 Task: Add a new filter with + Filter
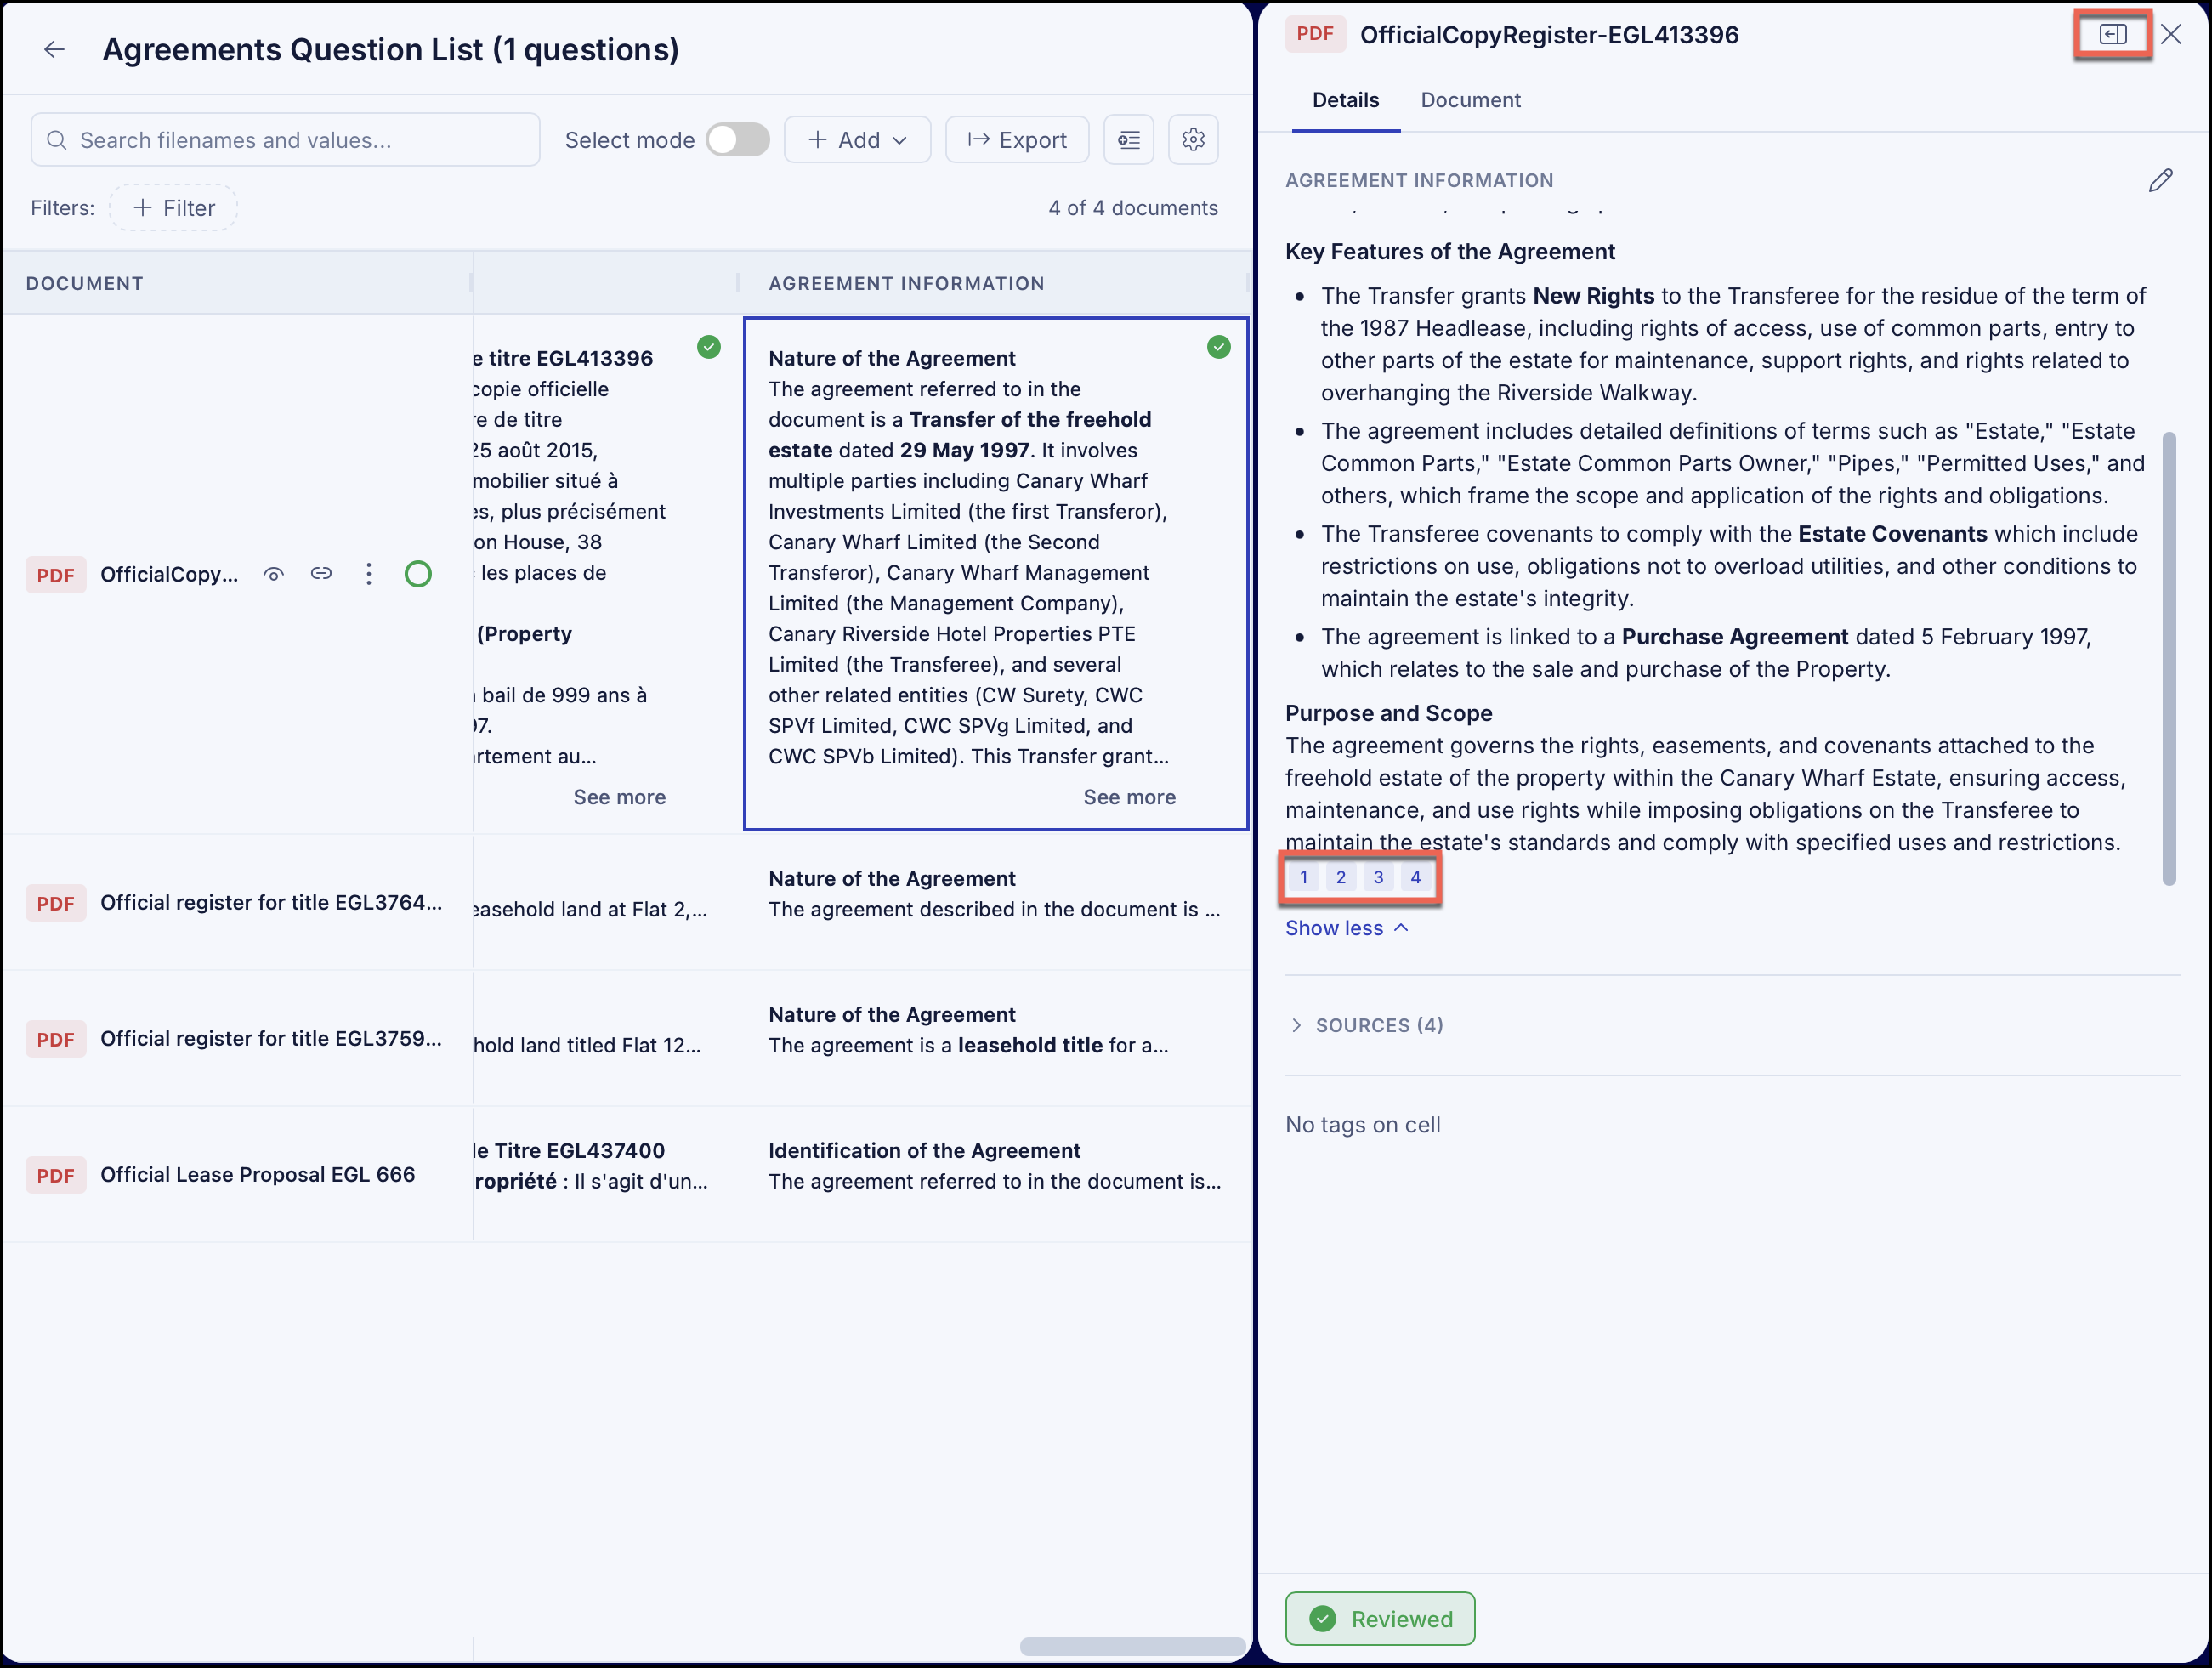[x=173, y=208]
